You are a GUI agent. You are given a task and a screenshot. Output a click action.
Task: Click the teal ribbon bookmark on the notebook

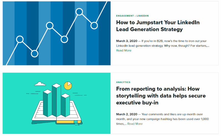point(76,123)
